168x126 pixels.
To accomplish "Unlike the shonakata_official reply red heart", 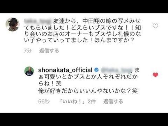I will 155,75.
